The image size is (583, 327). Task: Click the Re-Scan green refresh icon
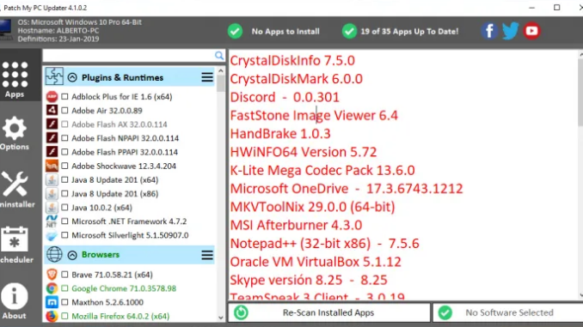[241, 312]
